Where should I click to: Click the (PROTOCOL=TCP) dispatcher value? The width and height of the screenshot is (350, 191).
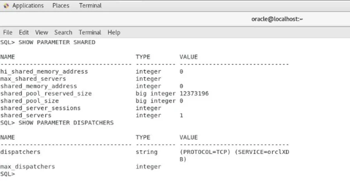pos(205,152)
